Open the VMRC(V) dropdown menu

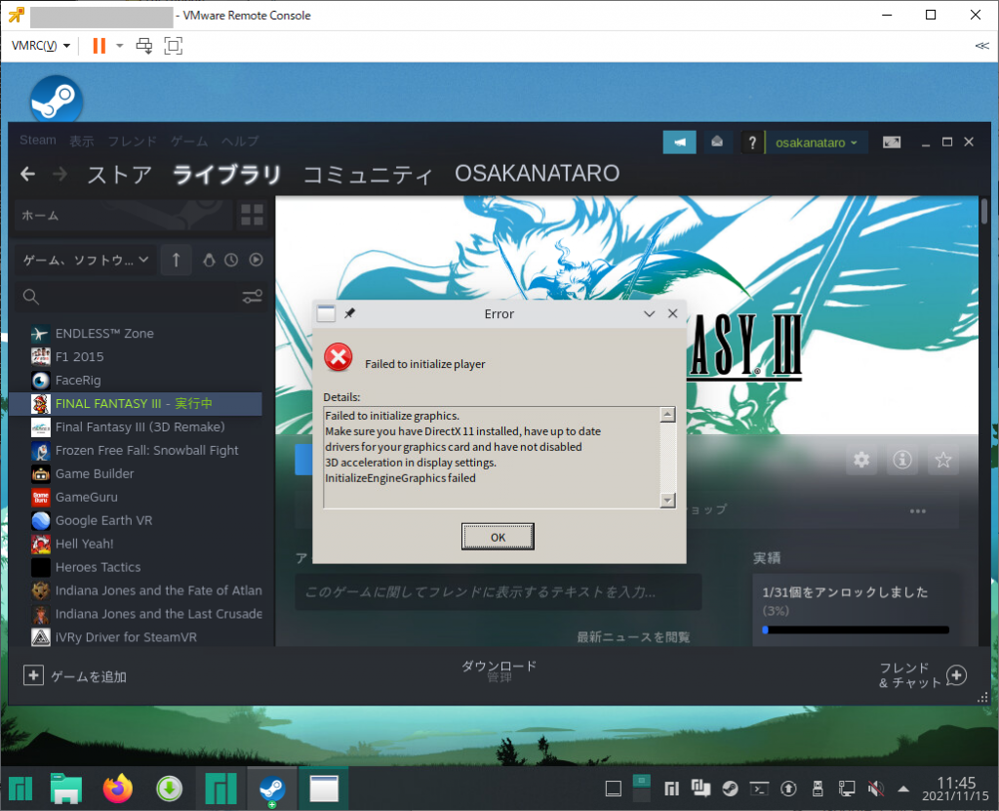coord(41,45)
